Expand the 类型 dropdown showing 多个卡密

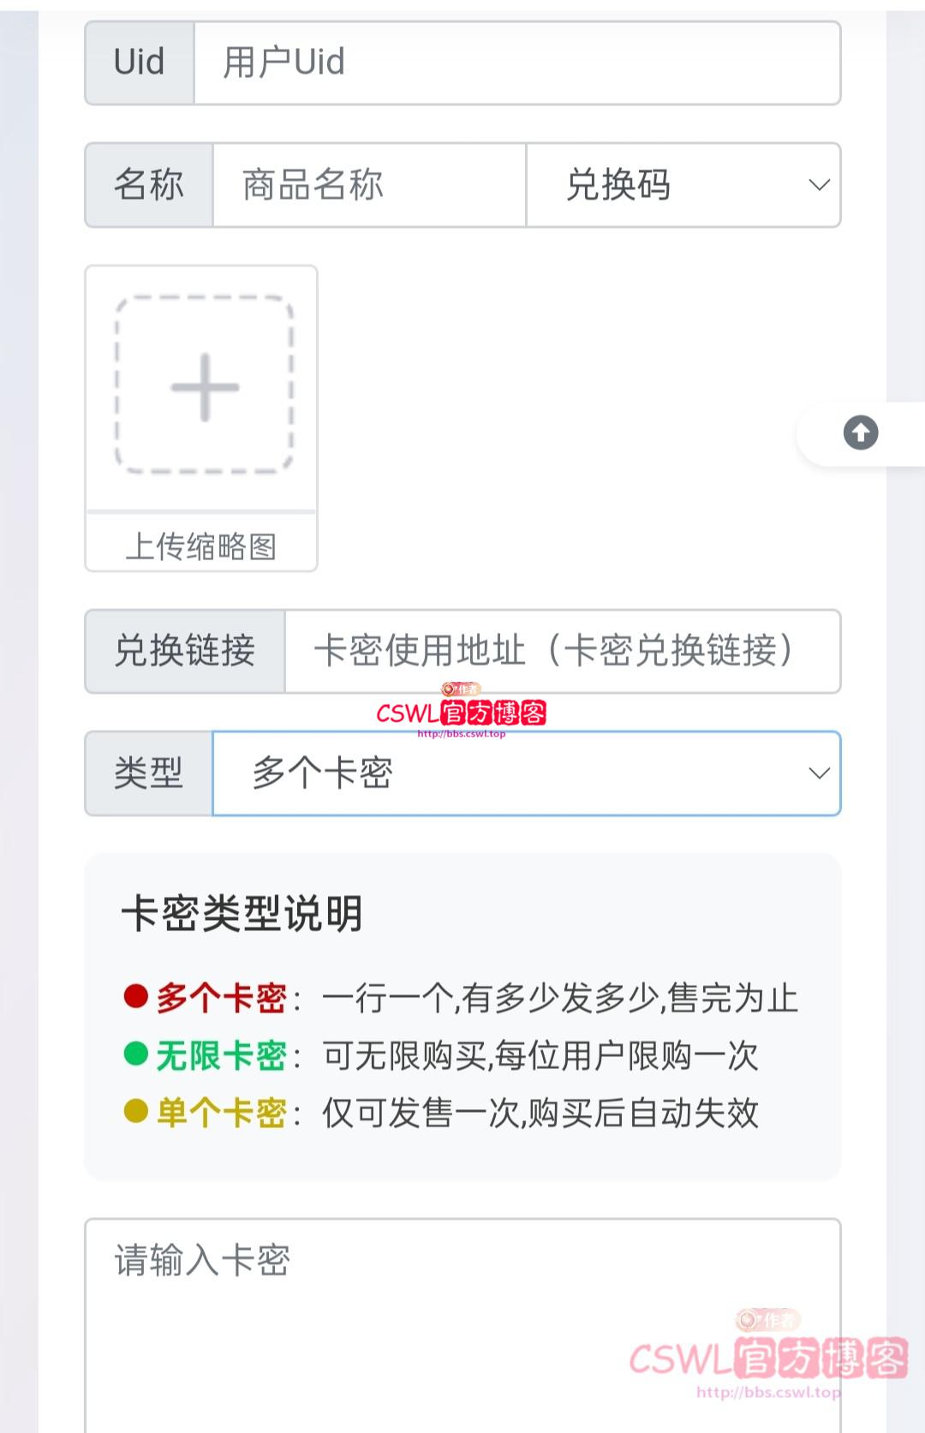tap(526, 773)
